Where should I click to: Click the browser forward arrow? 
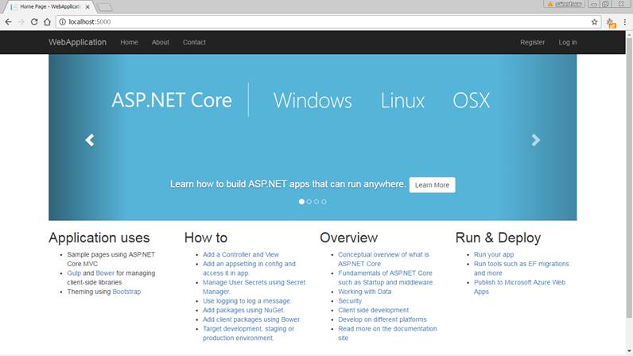coord(21,21)
